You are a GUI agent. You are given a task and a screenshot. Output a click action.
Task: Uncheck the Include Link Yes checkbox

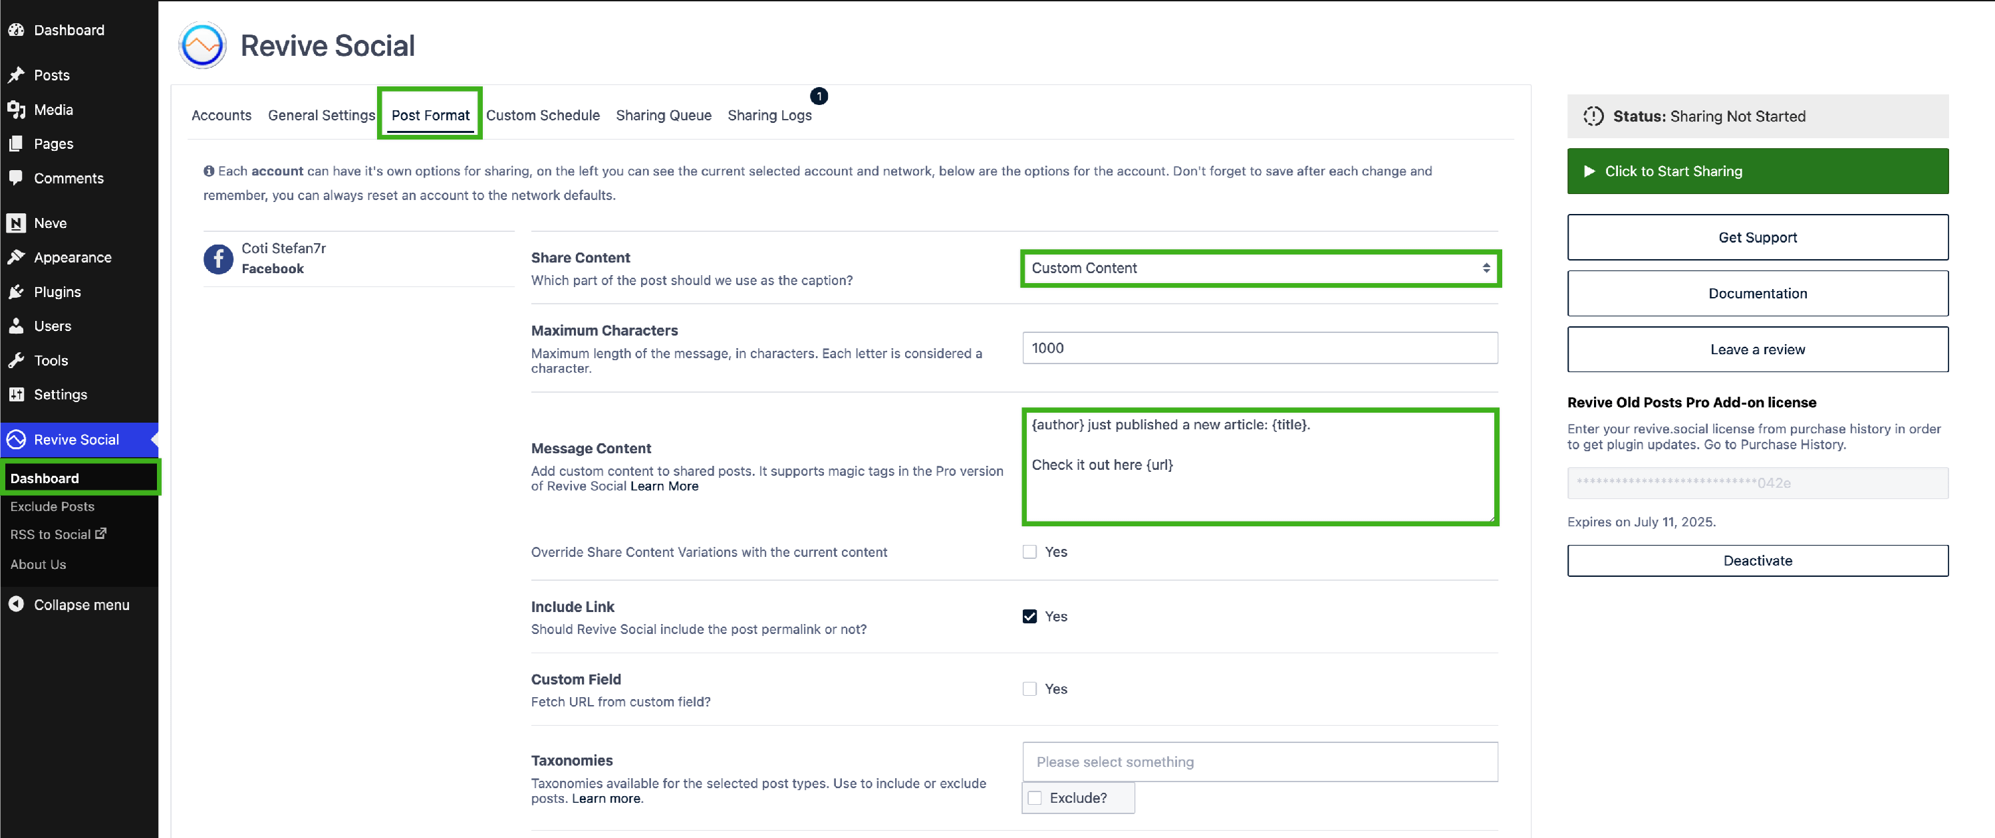1029,616
